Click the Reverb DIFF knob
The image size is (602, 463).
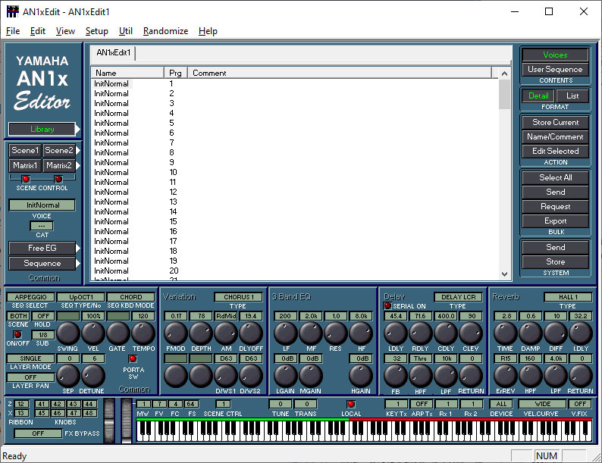556,333
